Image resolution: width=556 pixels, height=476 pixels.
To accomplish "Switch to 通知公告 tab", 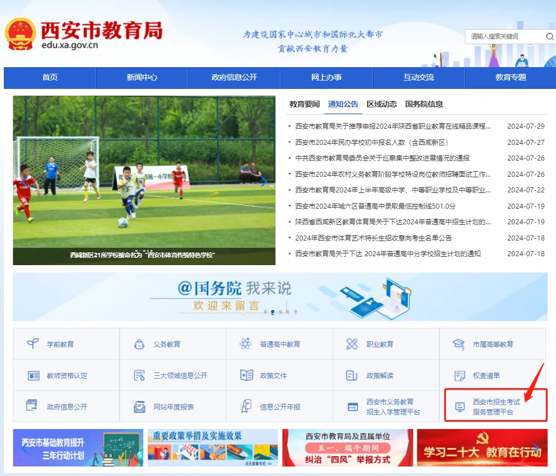I will [x=343, y=104].
